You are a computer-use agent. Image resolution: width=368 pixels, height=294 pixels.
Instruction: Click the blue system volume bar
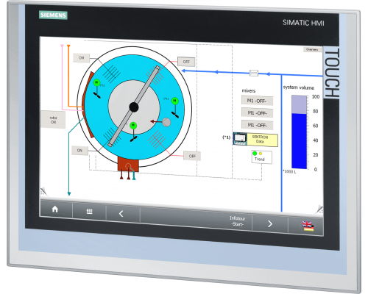[299, 141]
